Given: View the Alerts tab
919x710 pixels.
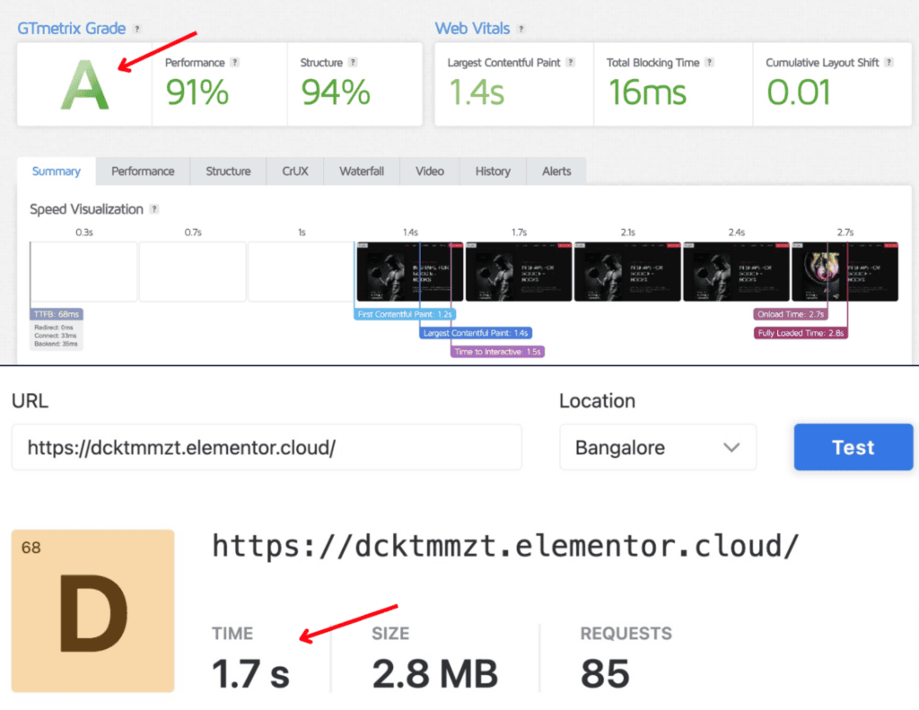Looking at the screenshot, I should point(556,171).
